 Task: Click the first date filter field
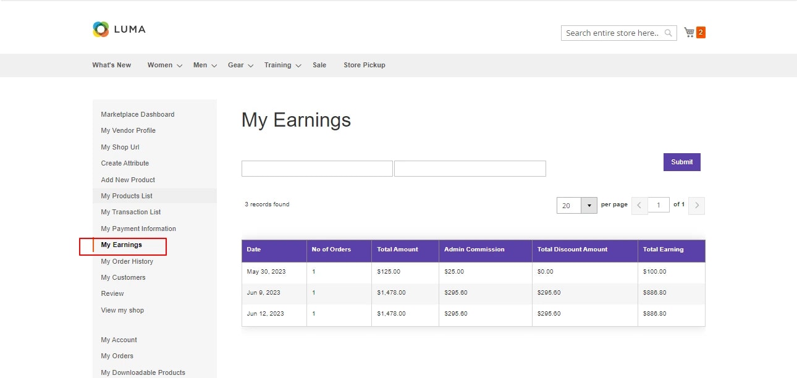tap(317, 169)
